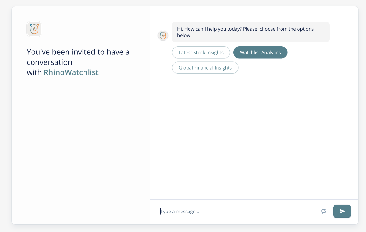Image resolution: width=366 pixels, height=232 pixels.
Task: Pick the Global Financial Insights option
Action: (205, 68)
